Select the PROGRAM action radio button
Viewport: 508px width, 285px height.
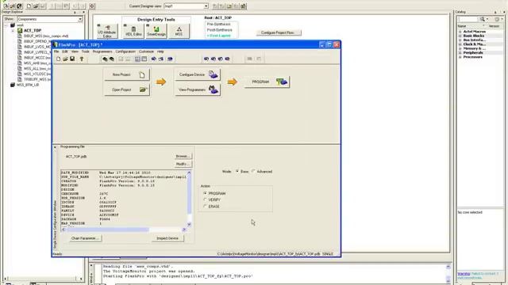[205, 193]
